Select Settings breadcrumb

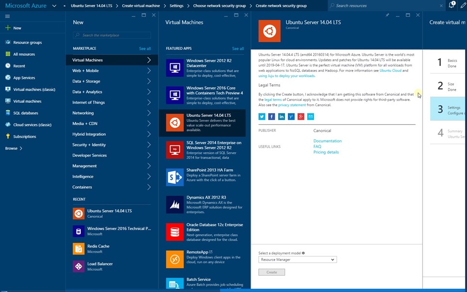click(x=176, y=6)
